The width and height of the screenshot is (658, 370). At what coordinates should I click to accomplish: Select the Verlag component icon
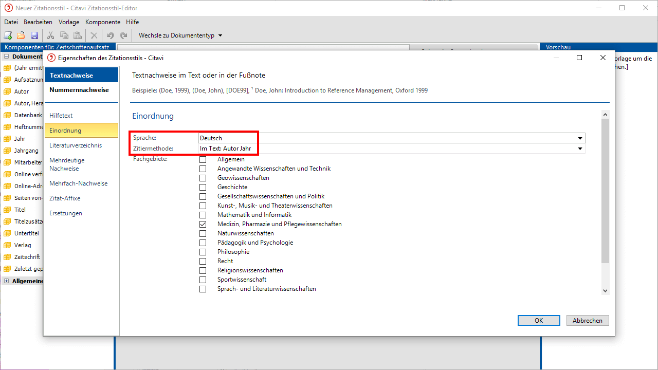pos(7,245)
